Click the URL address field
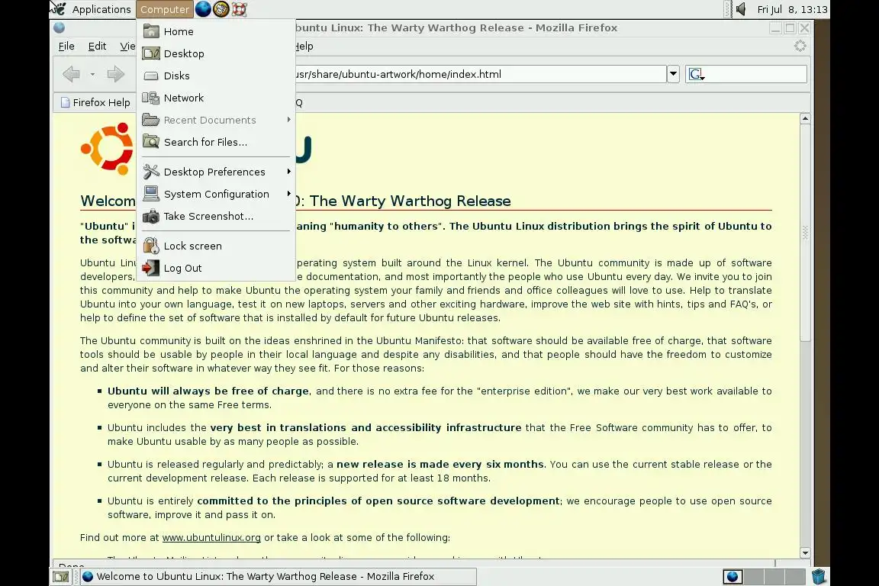The image size is (879, 586). point(480,74)
